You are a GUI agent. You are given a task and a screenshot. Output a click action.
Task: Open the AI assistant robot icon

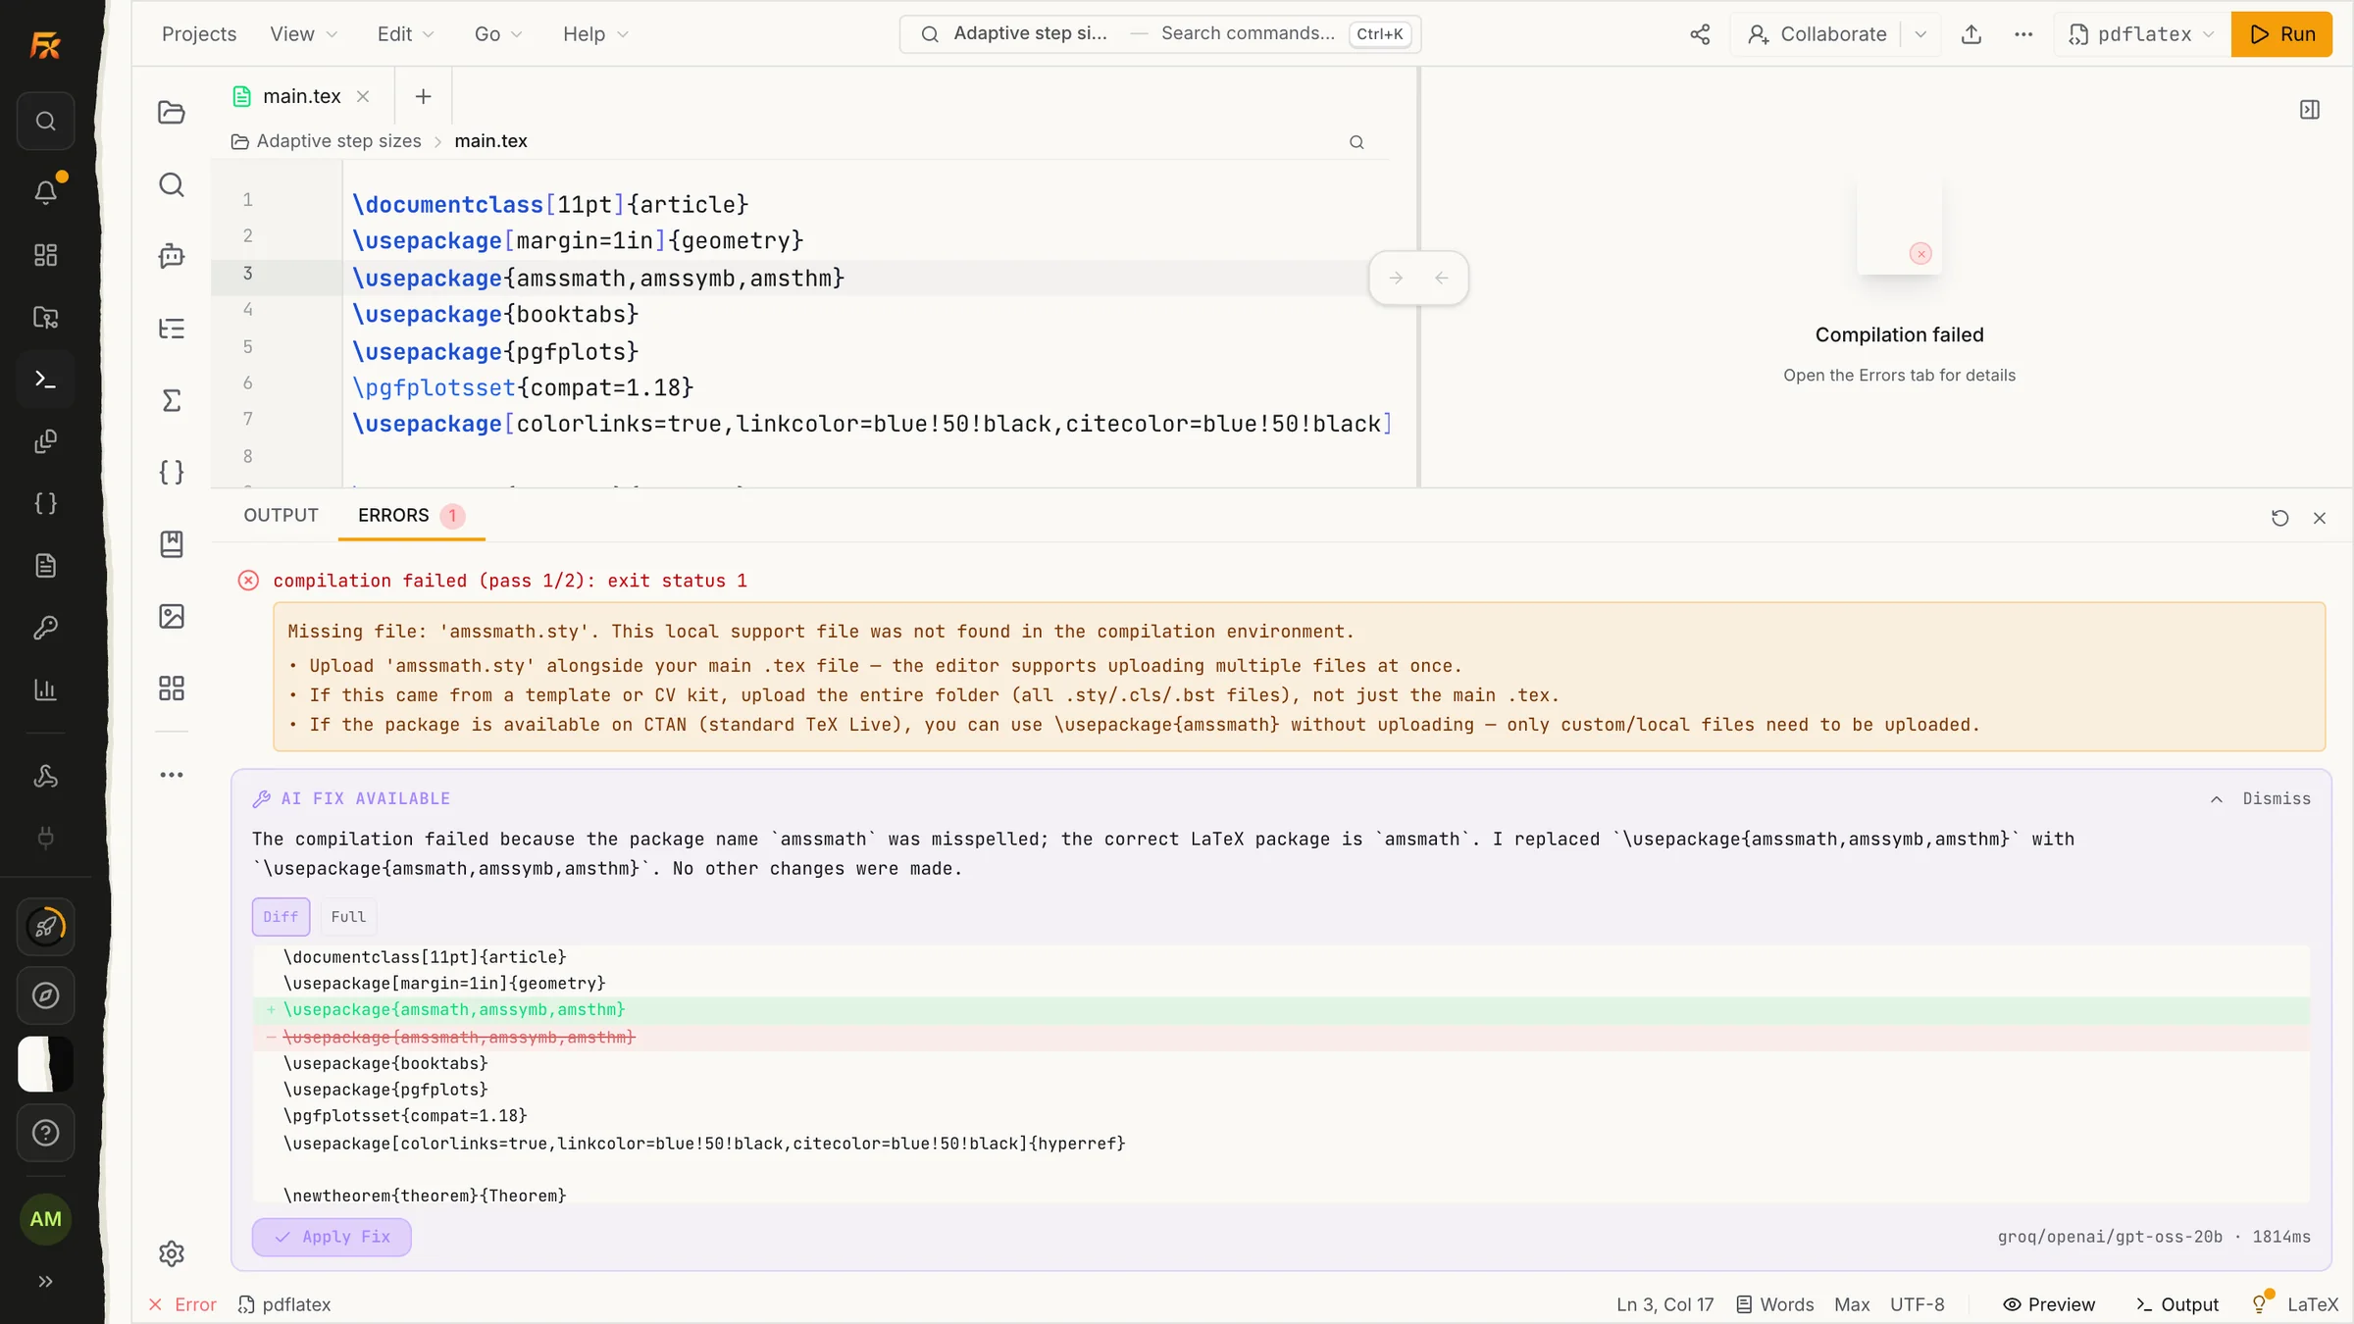click(x=172, y=256)
